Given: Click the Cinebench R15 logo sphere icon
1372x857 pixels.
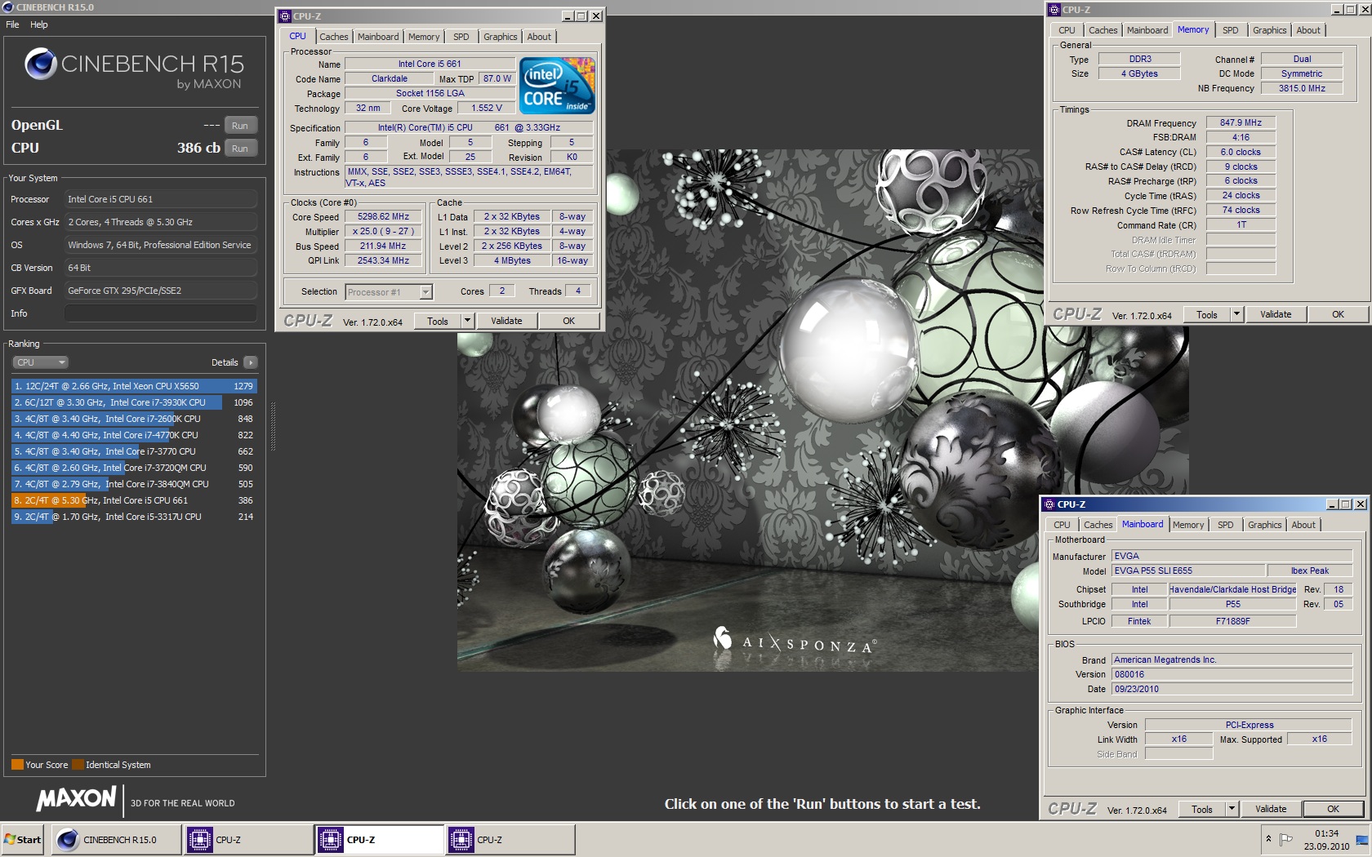Looking at the screenshot, I should pos(40,64).
